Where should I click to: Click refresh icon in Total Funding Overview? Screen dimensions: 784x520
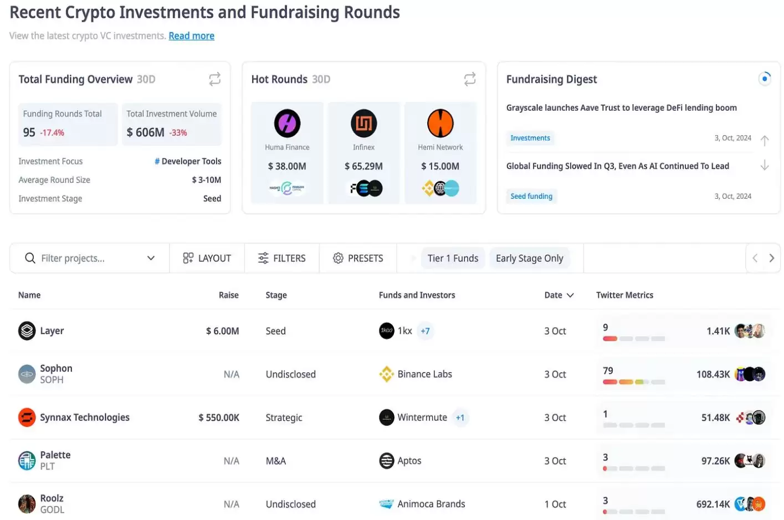click(214, 79)
